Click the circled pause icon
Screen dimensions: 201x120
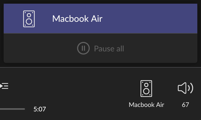tap(83, 48)
